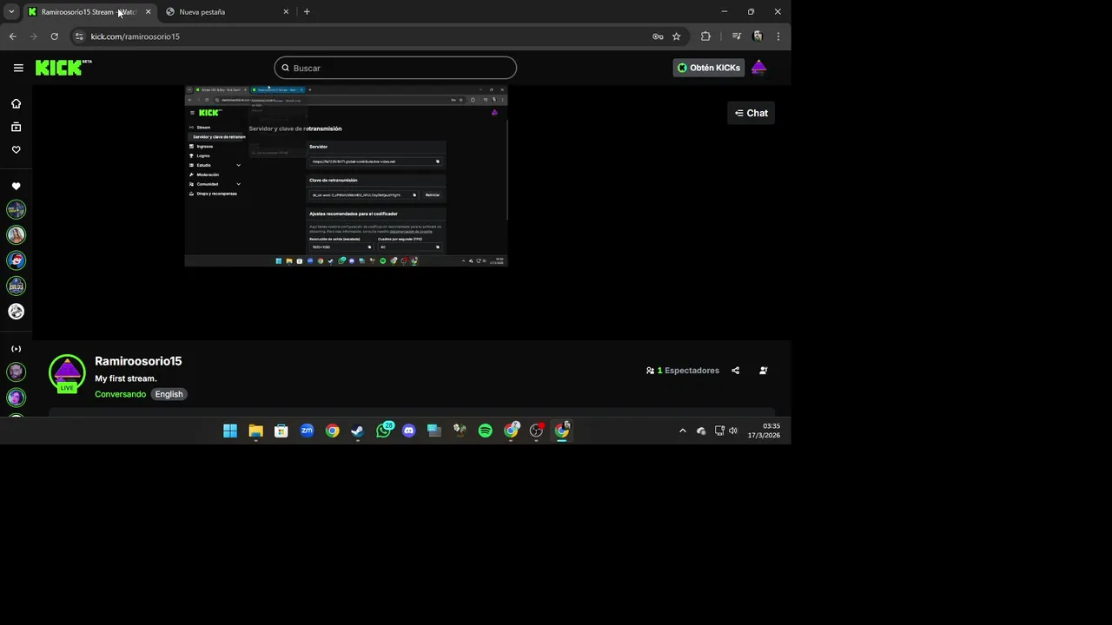
Task: Open the blue badge followed channel avatar
Action: pos(16,286)
